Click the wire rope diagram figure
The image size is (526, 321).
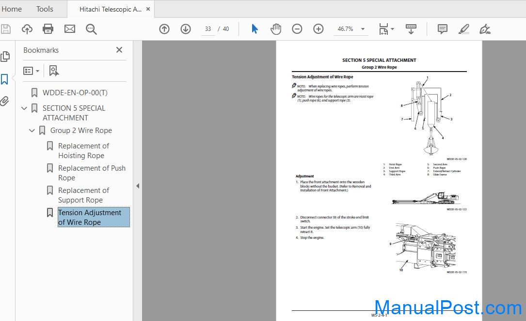tap(428, 117)
